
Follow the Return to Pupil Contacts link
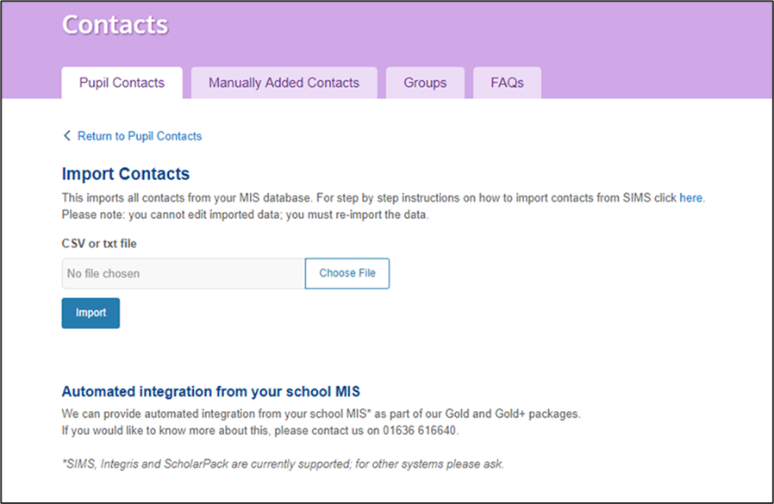pos(139,136)
